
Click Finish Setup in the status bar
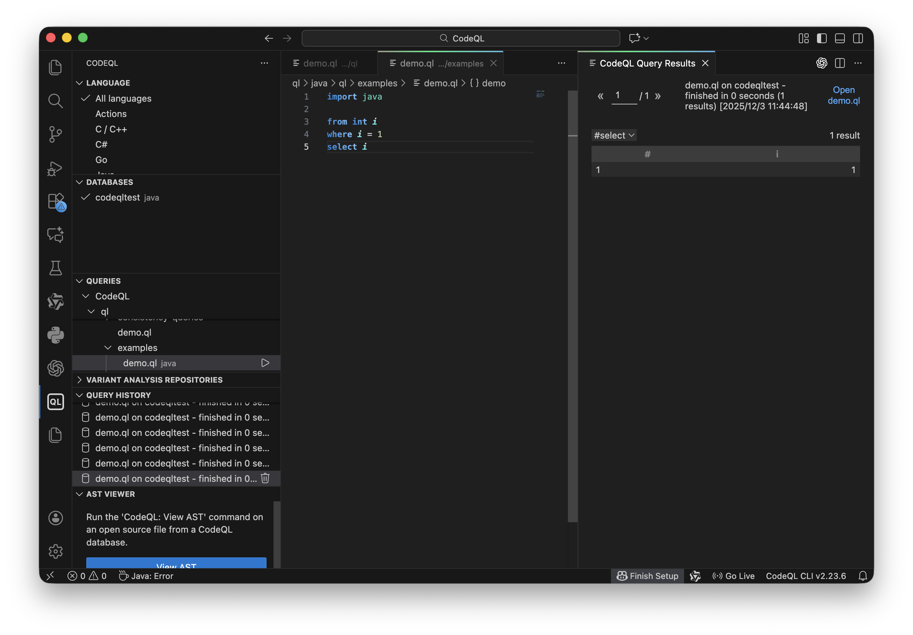tap(648, 576)
